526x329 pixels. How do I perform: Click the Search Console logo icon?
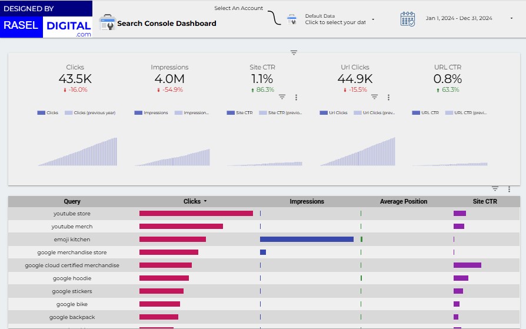coord(108,23)
